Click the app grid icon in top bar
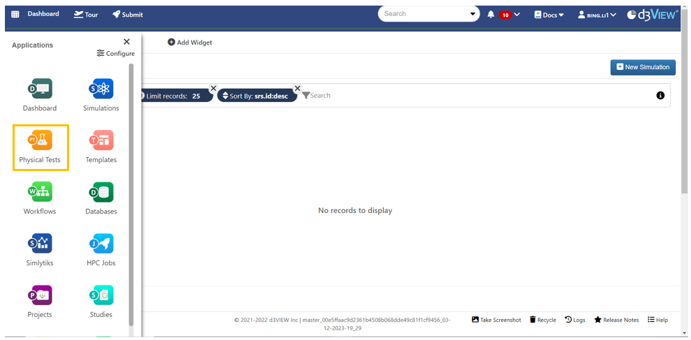Viewport: 691px width, 340px height. pos(15,14)
